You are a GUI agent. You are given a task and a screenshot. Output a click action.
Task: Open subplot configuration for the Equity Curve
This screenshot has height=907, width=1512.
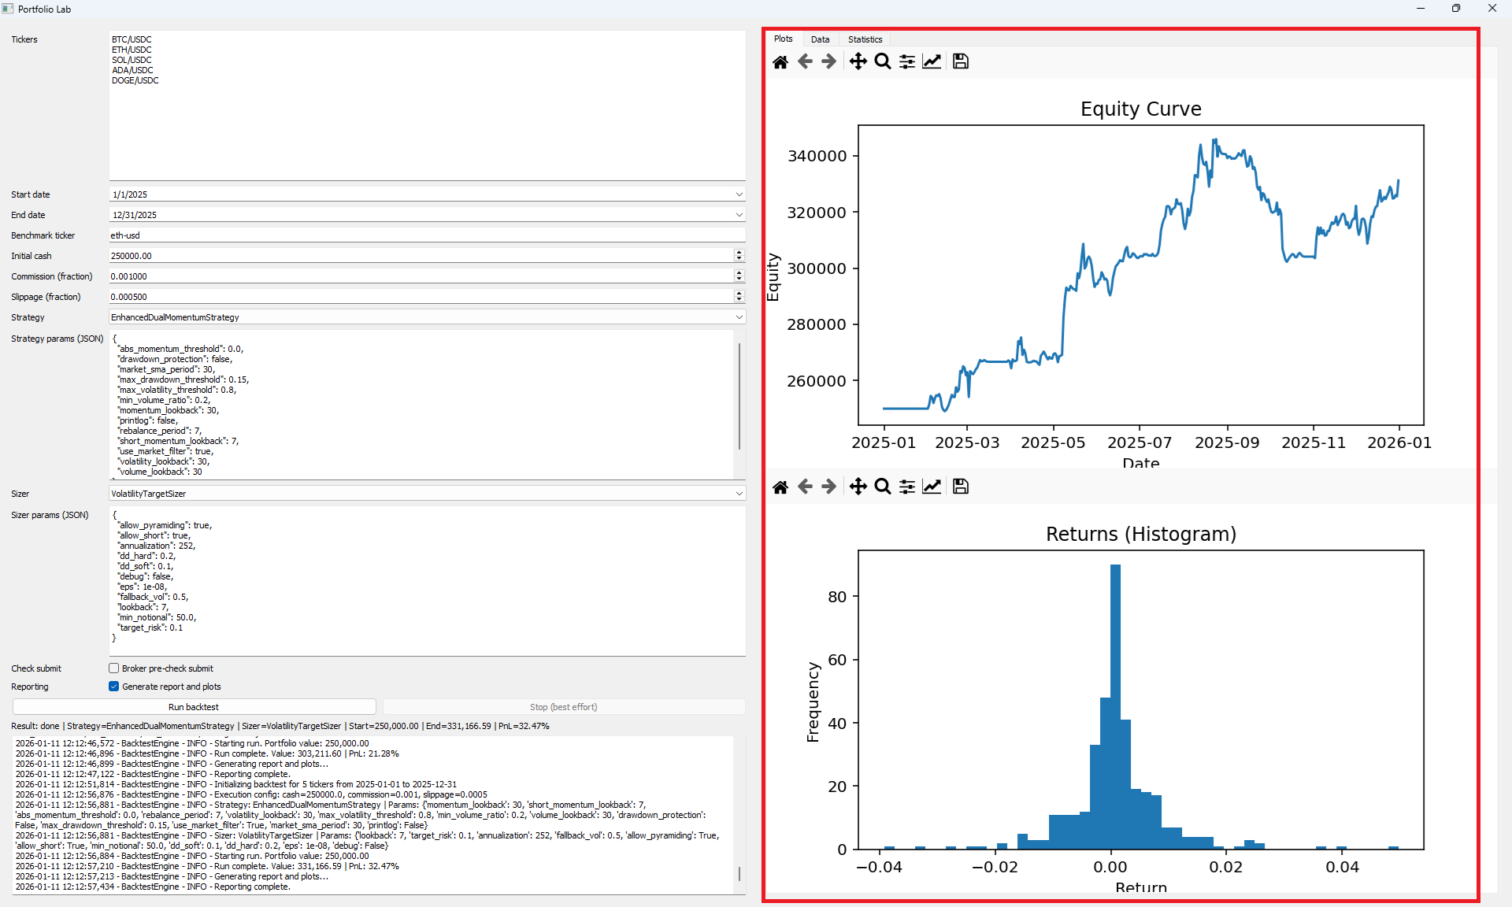click(x=906, y=61)
